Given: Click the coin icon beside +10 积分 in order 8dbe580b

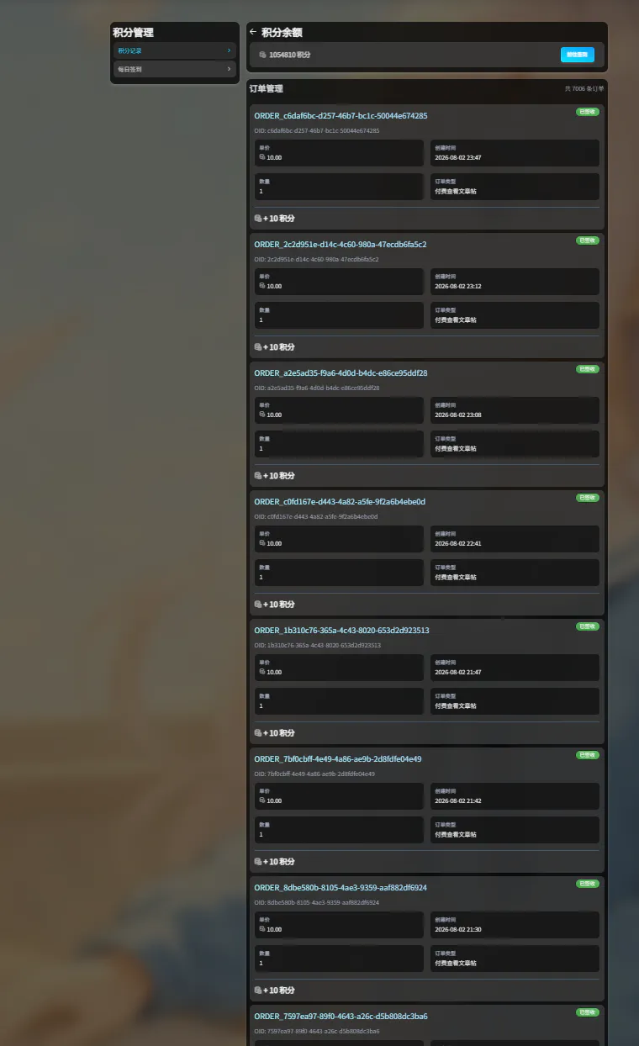Looking at the screenshot, I should pos(258,991).
